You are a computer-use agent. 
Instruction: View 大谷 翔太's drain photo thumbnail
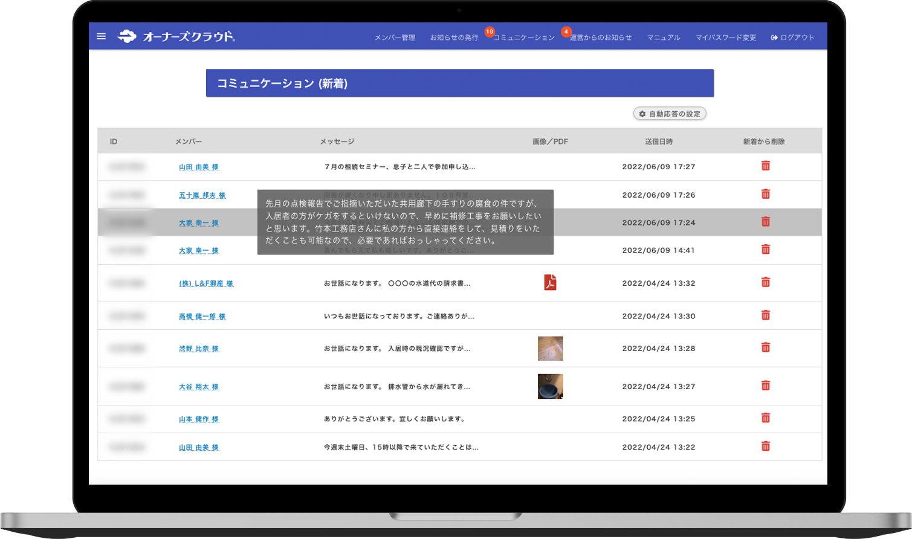(551, 386)
